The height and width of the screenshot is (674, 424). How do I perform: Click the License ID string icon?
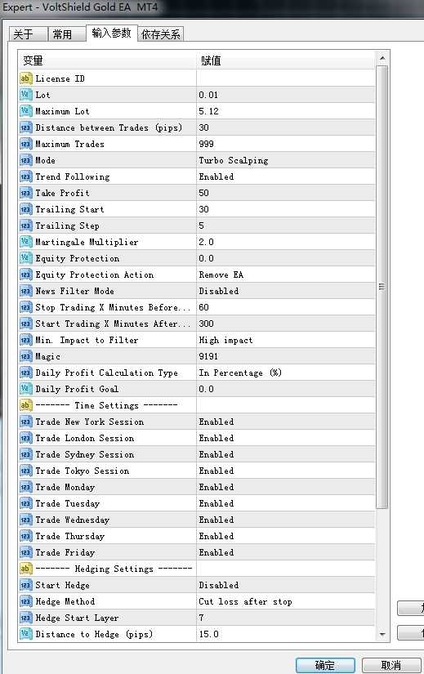pyautogui.click(x=26, y=78)
